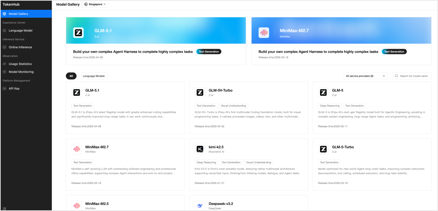Image resolution: width=438 pixels, height=211 pixels.
Task: Click the Usage Statistics bar chart icon
Action: coord(4,64)
